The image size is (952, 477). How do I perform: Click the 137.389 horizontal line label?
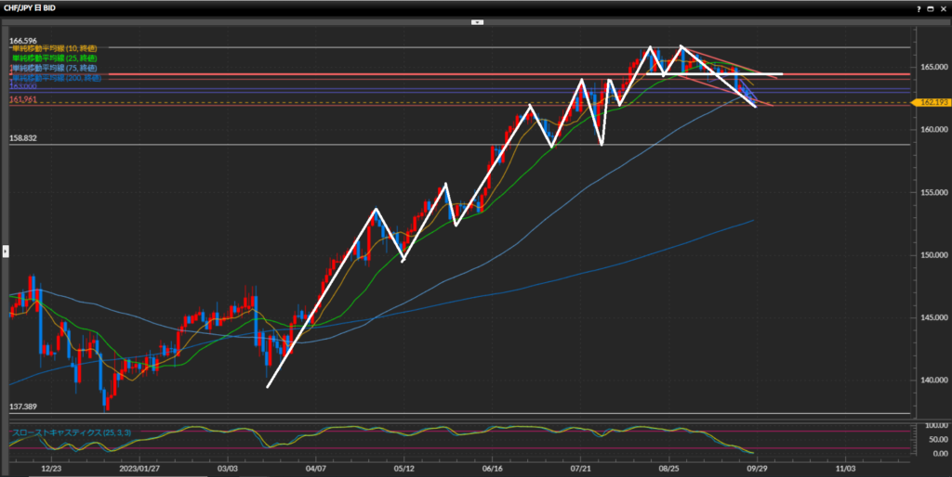23,407
